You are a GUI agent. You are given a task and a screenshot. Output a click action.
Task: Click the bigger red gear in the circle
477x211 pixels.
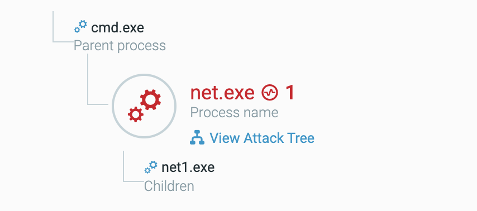point(151,100)
